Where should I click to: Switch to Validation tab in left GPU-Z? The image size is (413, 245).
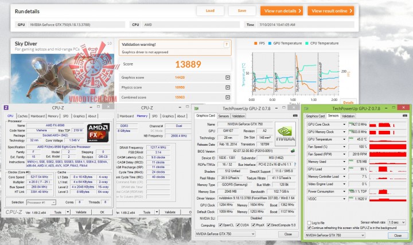coord(239,116)
